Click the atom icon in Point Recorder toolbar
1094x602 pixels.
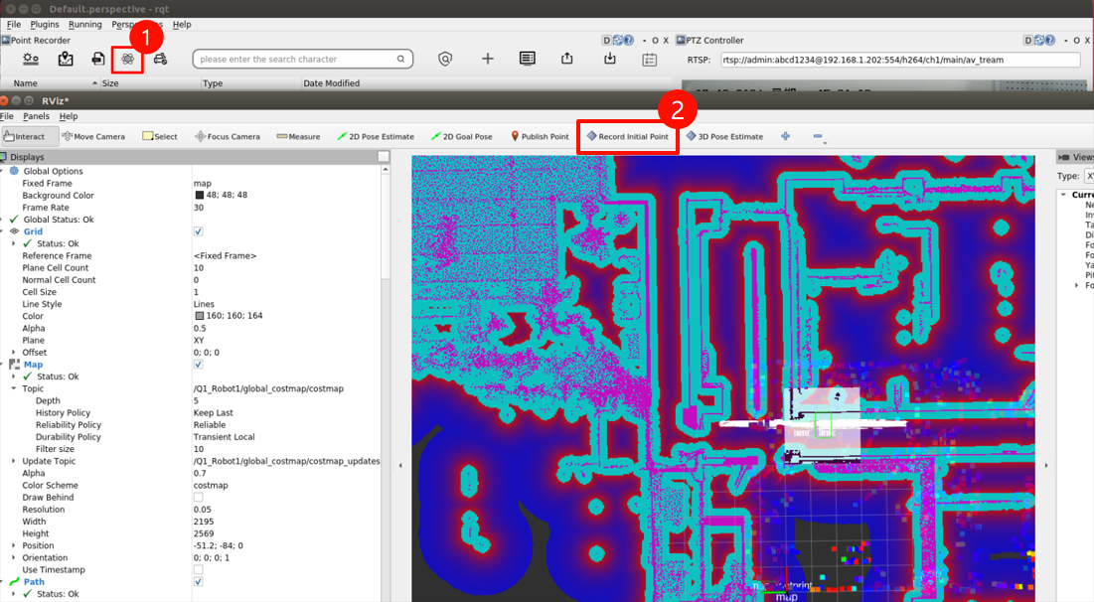coord(128,60)
